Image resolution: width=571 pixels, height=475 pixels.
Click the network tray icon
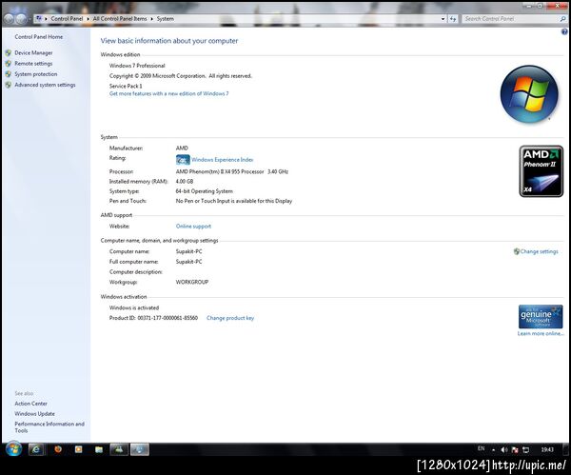click(x=526, y=450)
